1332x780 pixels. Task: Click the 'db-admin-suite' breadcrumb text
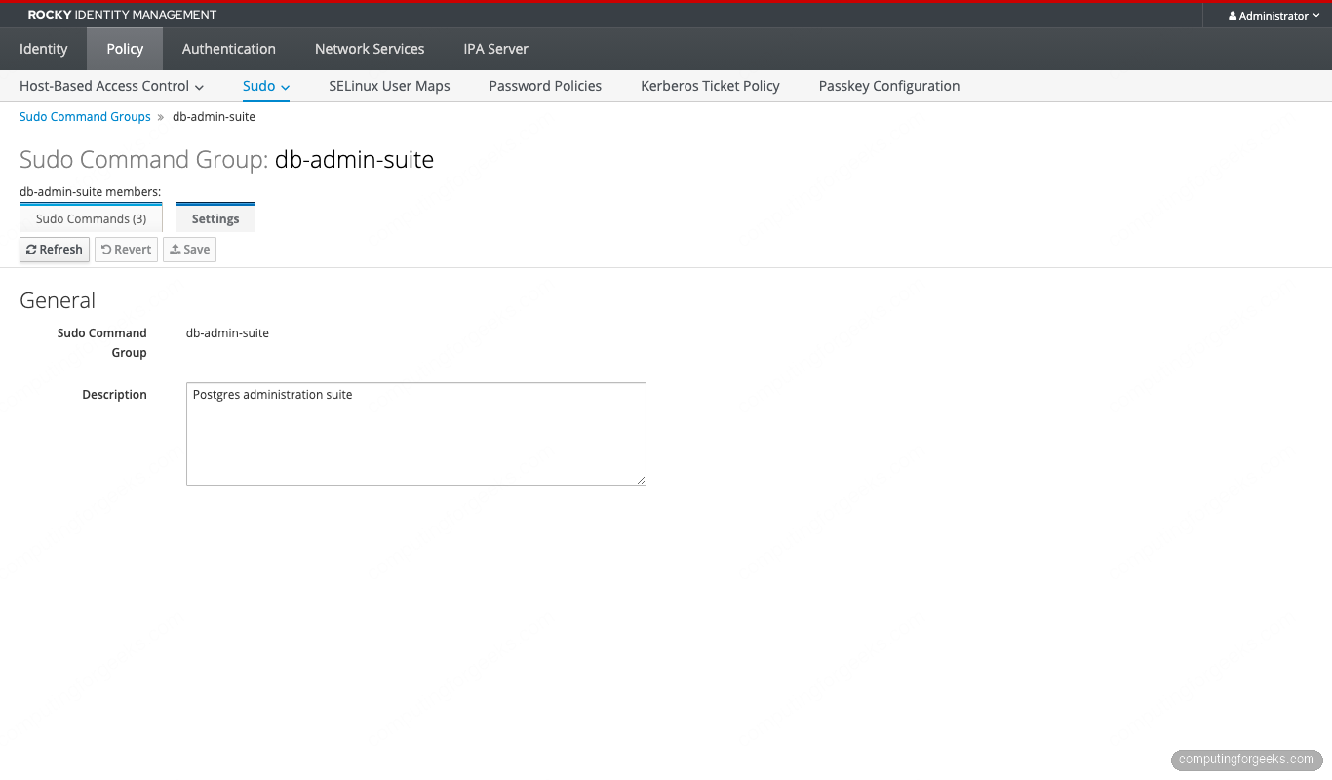(214, 117)
